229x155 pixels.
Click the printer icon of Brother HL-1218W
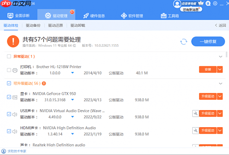[15, 70]
